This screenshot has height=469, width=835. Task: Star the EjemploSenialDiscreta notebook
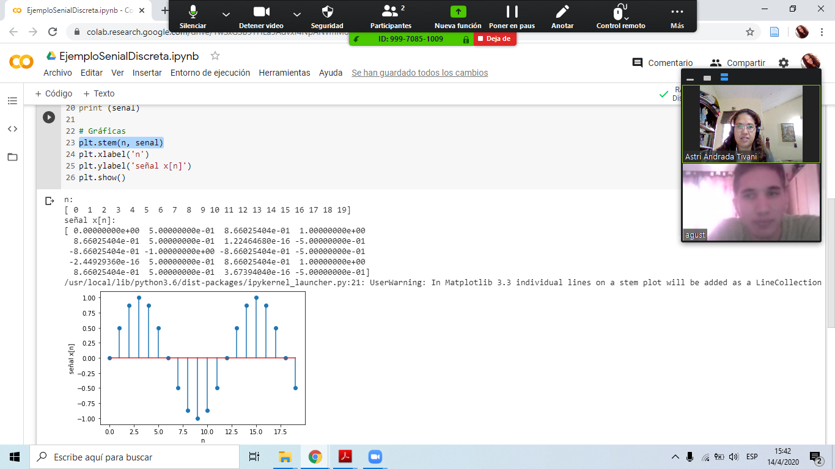pos(215,56)
